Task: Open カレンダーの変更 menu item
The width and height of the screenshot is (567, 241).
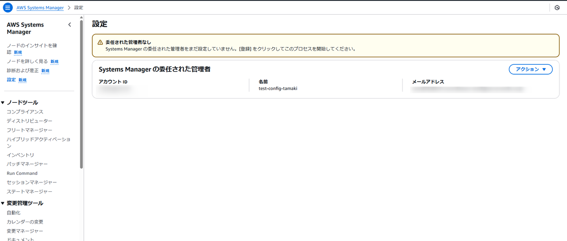Action: (x=25, y=222)
